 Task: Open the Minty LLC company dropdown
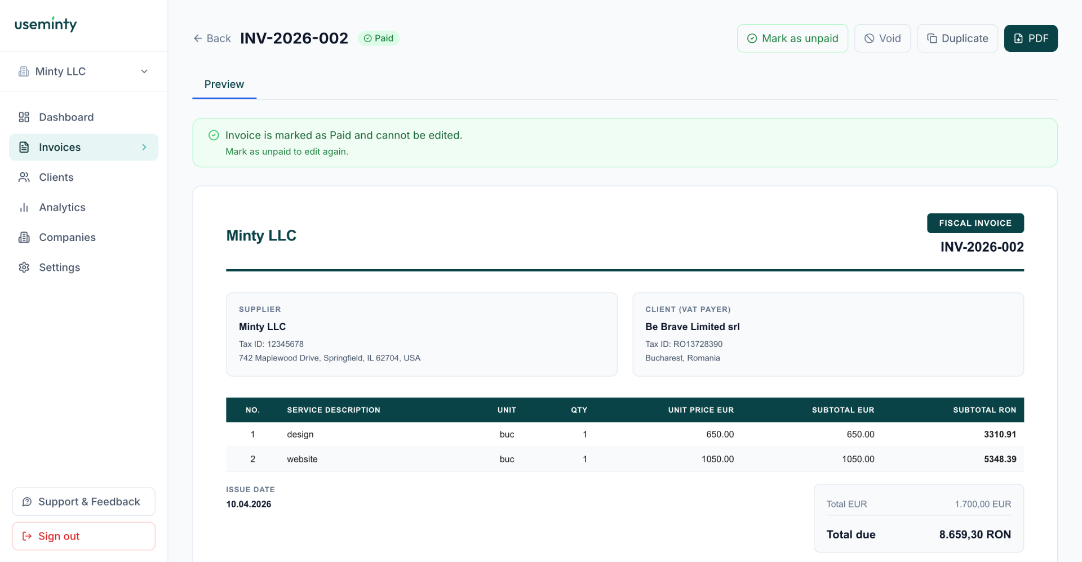[x=83, y=72]
